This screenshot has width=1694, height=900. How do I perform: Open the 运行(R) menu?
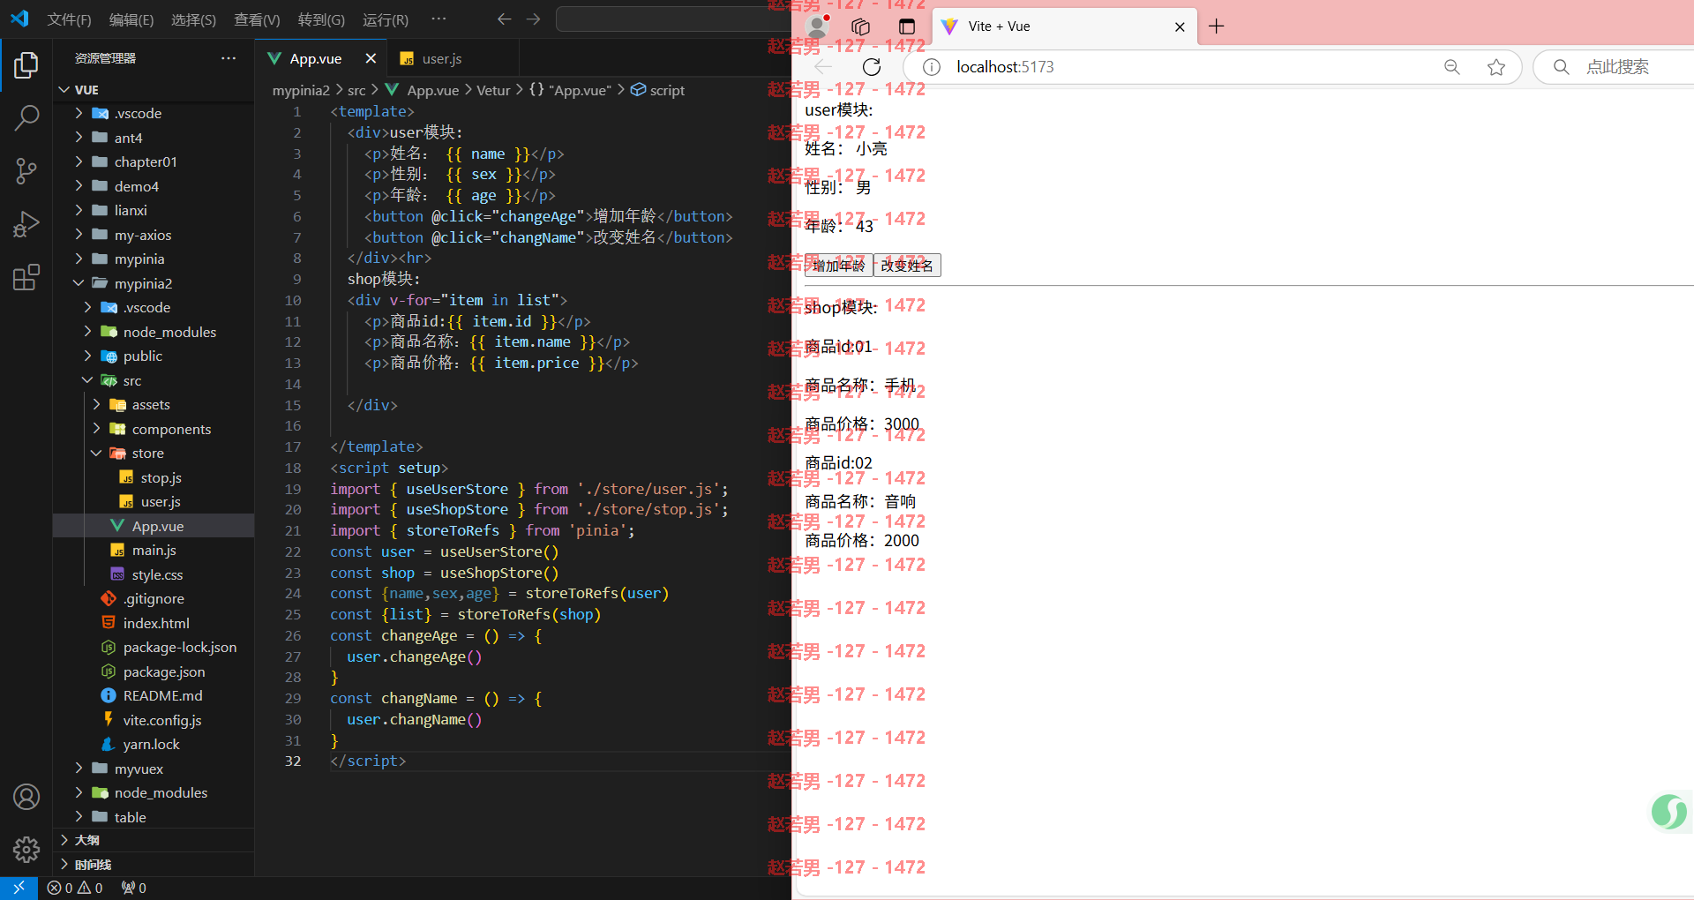click(x=386, y=19)
